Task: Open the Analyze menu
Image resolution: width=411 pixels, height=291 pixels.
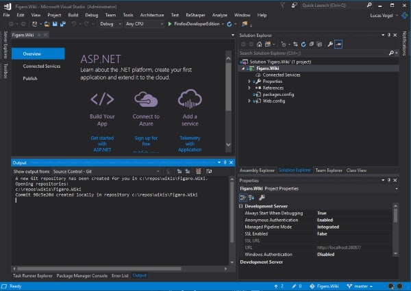Action: coord(220,15)
